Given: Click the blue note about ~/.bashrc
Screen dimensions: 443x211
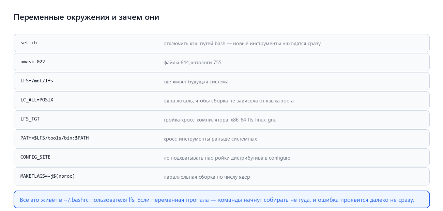Looking at the screenshot, I should point(221,199).
